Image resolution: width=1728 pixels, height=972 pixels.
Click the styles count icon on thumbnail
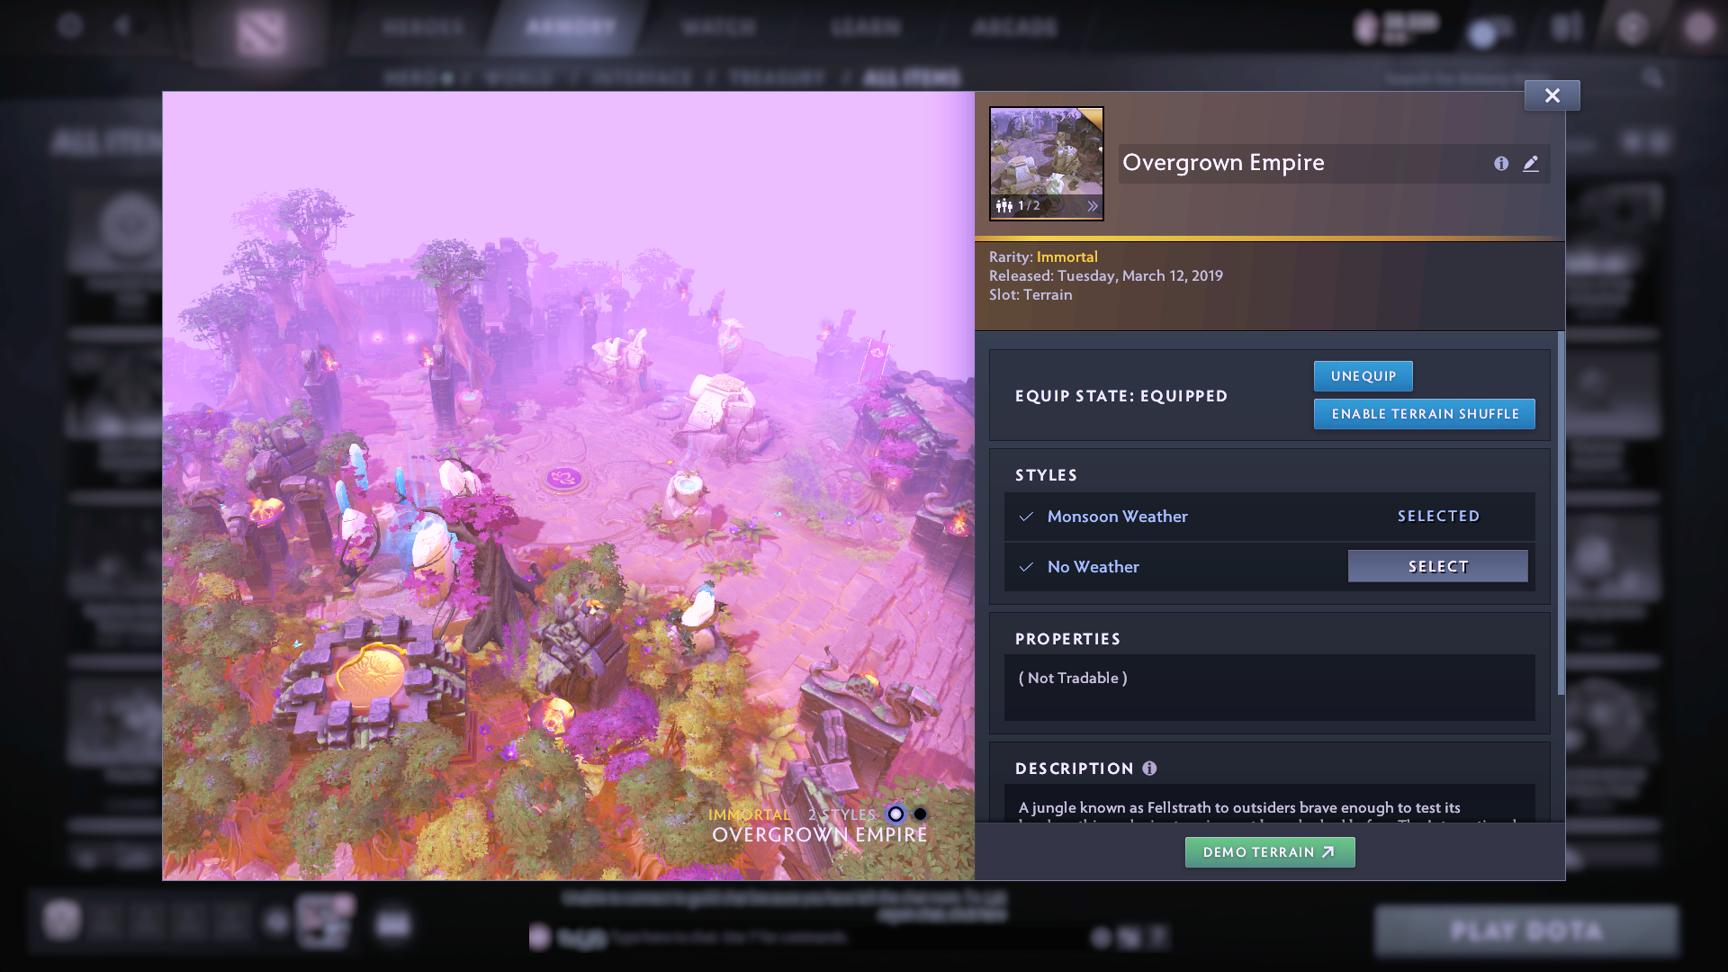pos(1004,206)
